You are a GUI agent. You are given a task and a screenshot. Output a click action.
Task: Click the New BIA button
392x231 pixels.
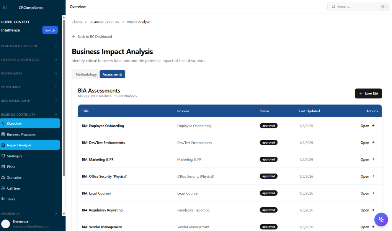pyautogui.click(x=368, y=93)
